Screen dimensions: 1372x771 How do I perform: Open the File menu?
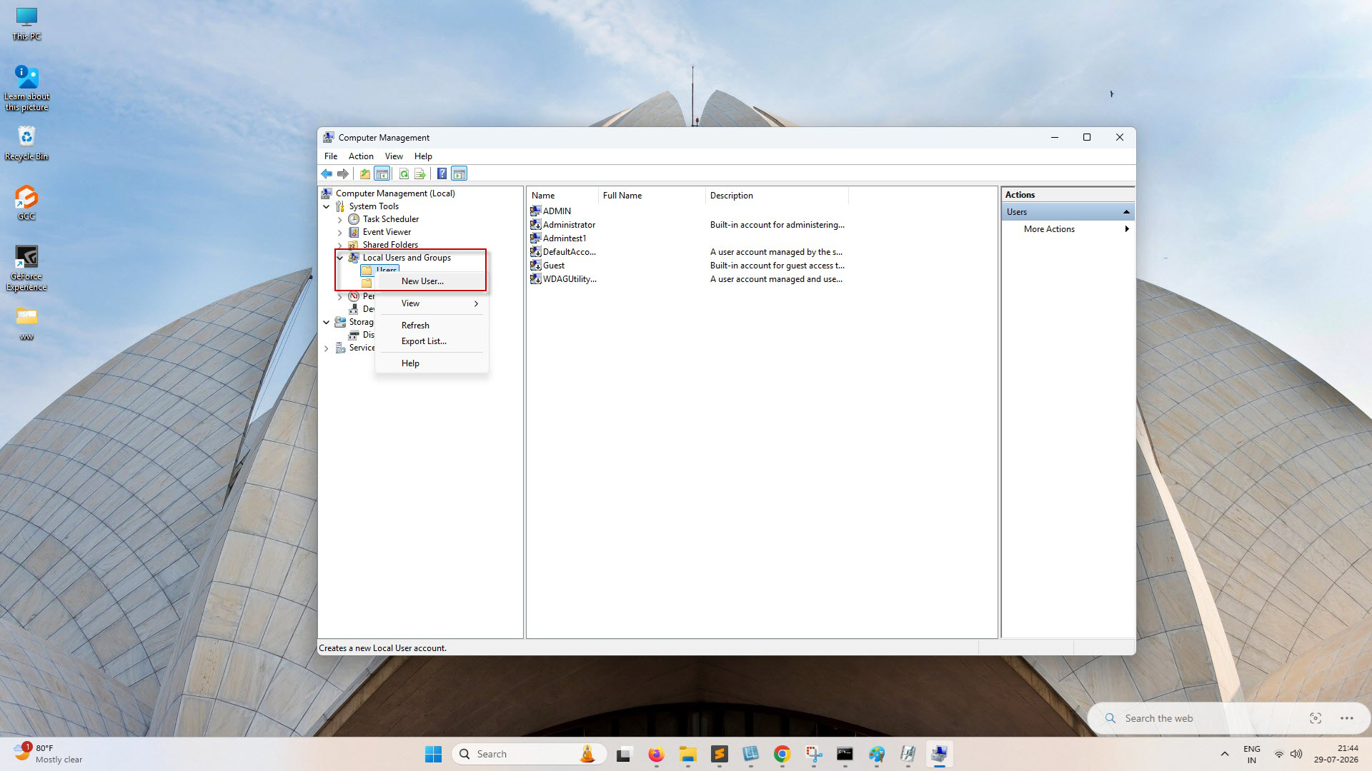tap(331, 156)
